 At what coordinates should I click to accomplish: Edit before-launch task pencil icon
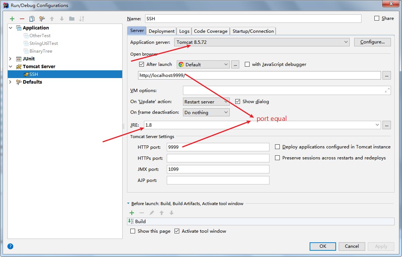coord(152,213)
